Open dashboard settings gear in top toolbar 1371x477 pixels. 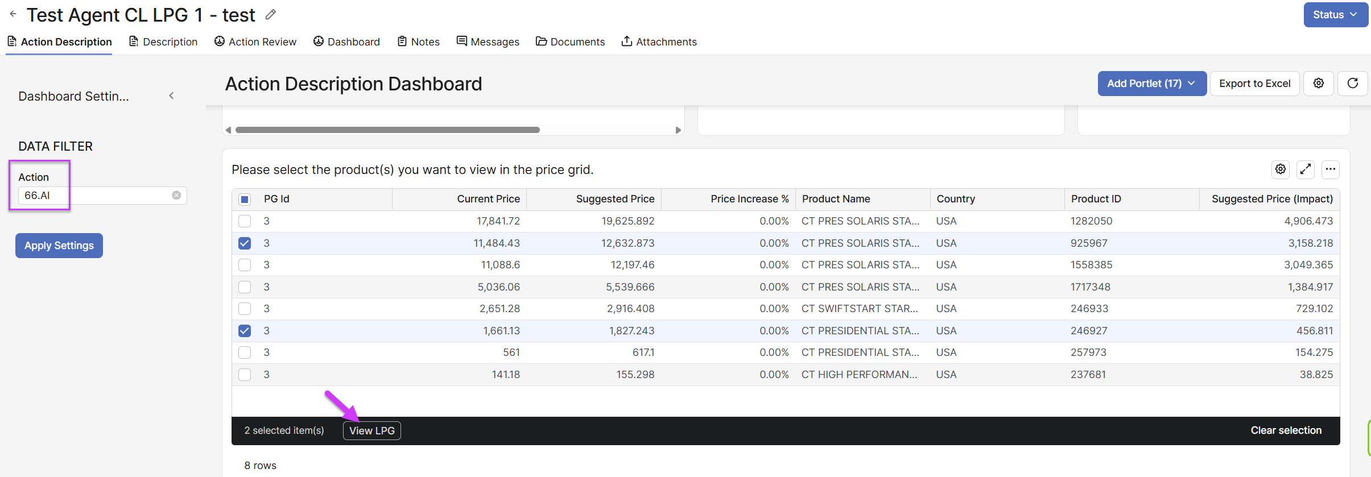(1318, 84)
